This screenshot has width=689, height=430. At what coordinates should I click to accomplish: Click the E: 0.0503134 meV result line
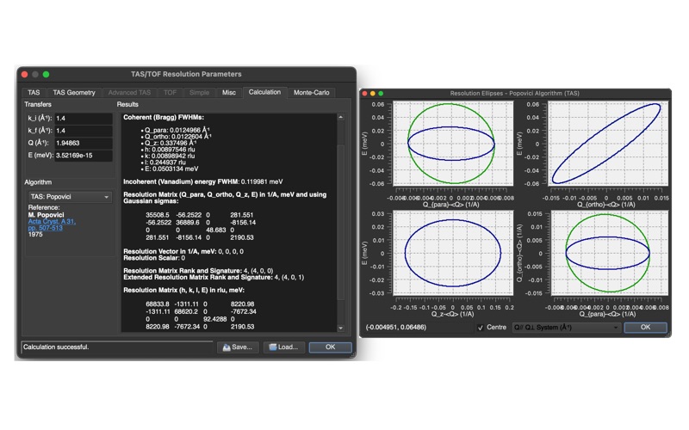171,169
